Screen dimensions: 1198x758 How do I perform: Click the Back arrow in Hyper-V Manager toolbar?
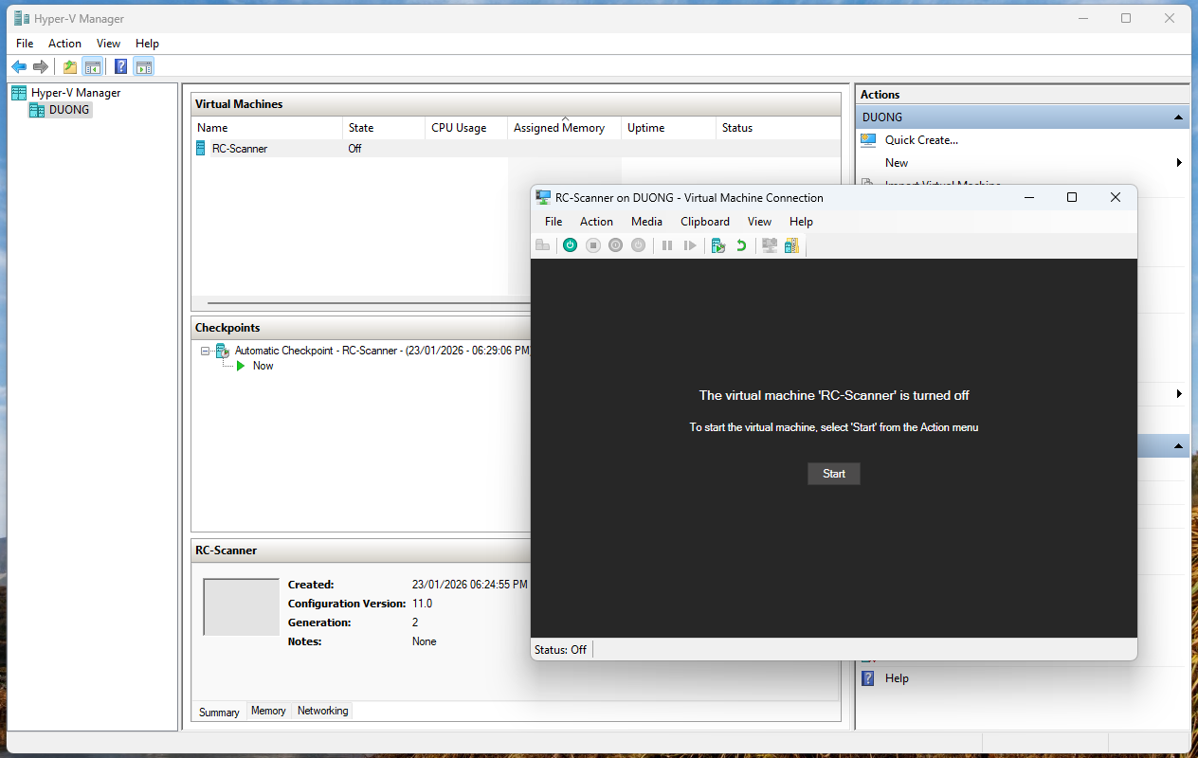(x=18, y=66)
